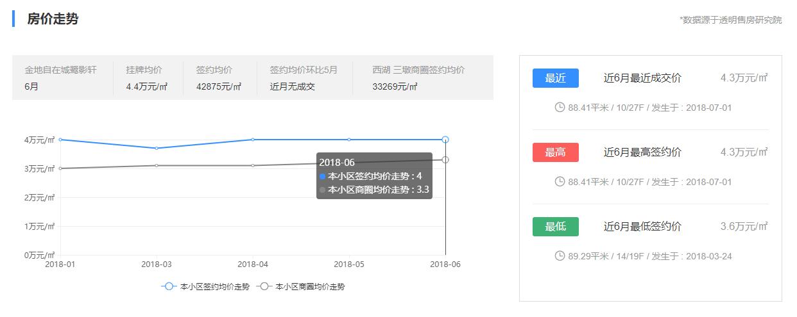Select blue data point at 2018-06

[445, 140]
